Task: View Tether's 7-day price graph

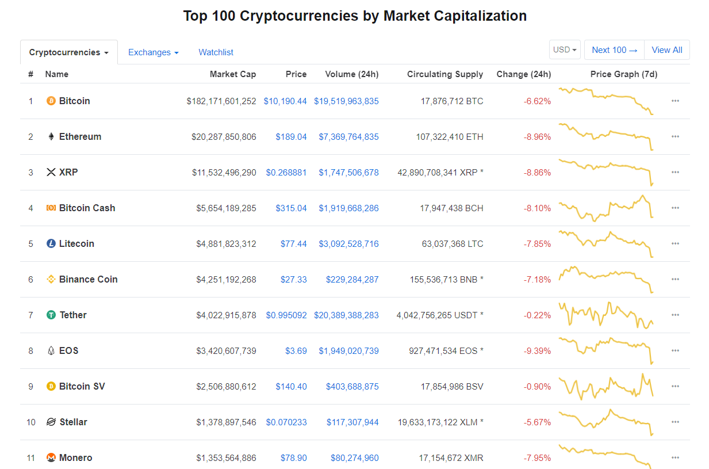Action: click(x=606, y=315)
